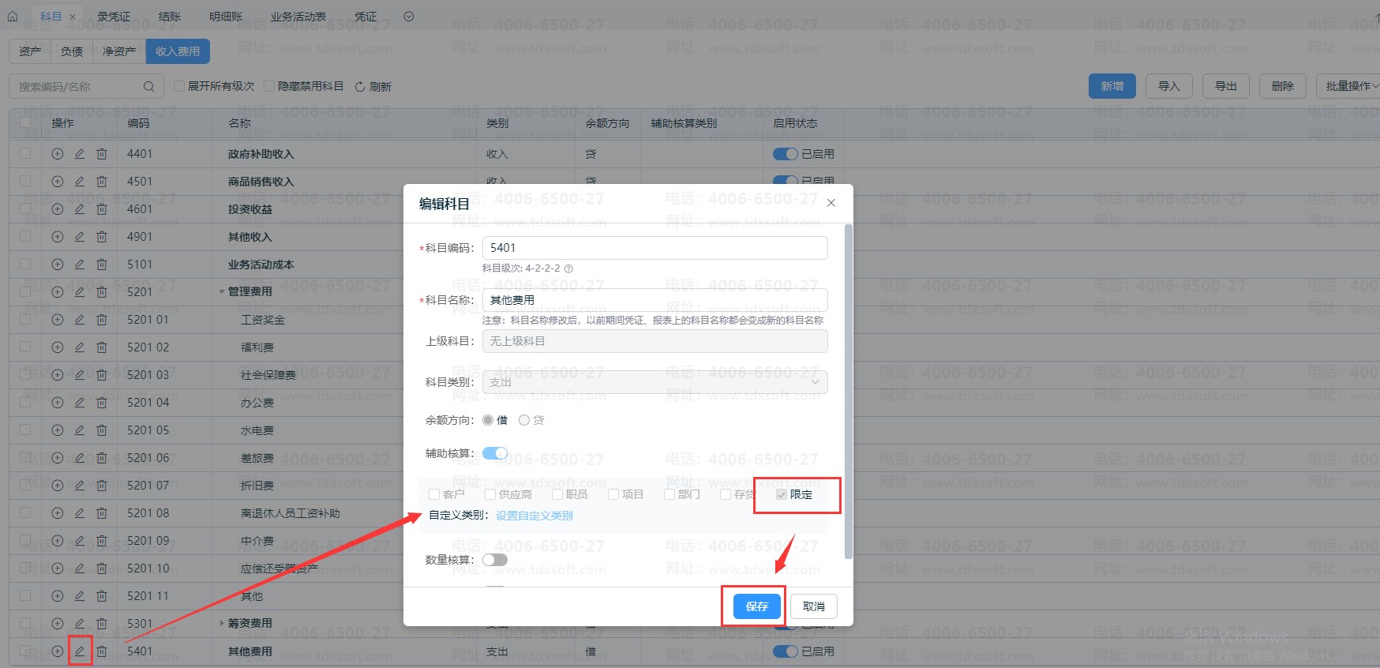
Task: Collapse the 管理费用 tree row
Action: [x=222, y=292]
